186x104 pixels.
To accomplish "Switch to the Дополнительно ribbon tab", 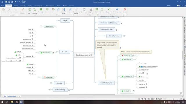I will [50, 6].
